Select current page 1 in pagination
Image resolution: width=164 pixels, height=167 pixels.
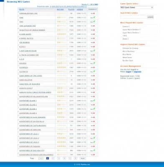(48, 158)
